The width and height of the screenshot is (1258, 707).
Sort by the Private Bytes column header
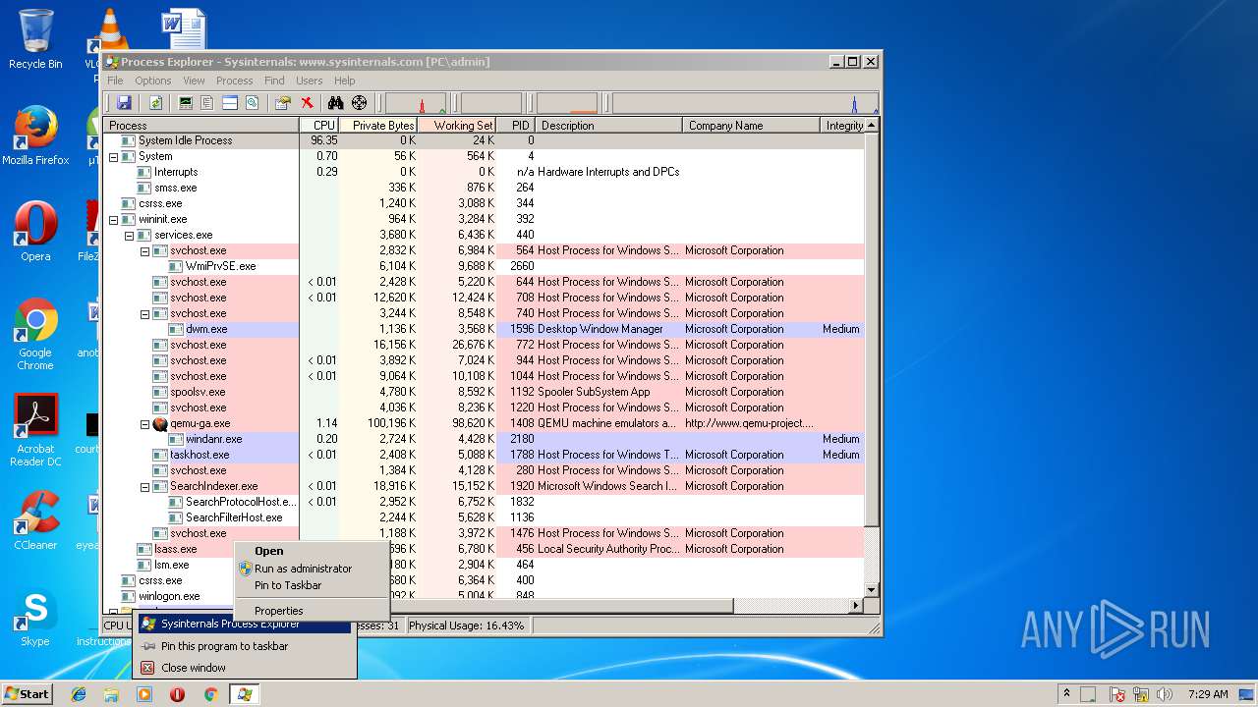click(378, 126)
